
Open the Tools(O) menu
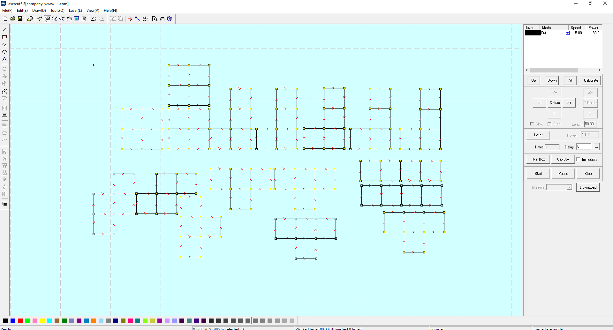tap(57, 11)
